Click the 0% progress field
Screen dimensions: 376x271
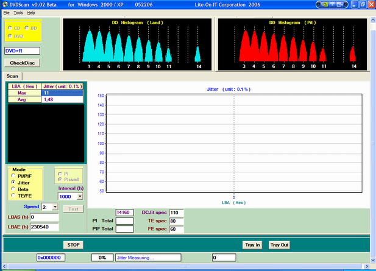[x=102, y=258]
